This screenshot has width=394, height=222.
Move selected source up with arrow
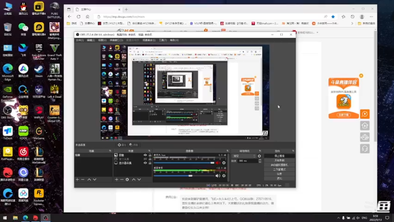(133, 180)
